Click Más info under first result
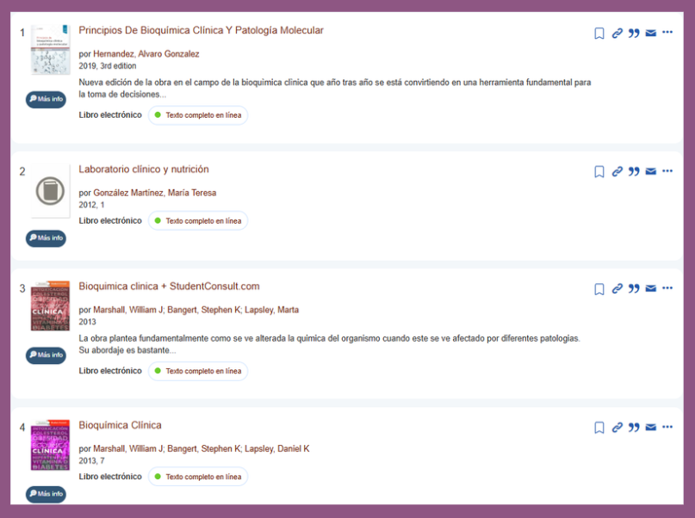695x518 pixels. point(46,99)
